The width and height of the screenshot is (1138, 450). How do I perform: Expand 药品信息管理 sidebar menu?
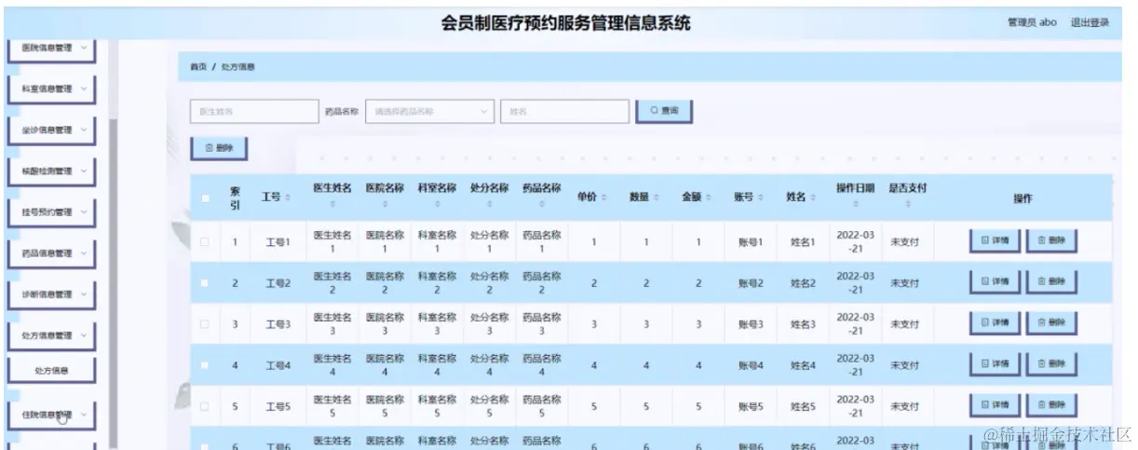(52, 253)
